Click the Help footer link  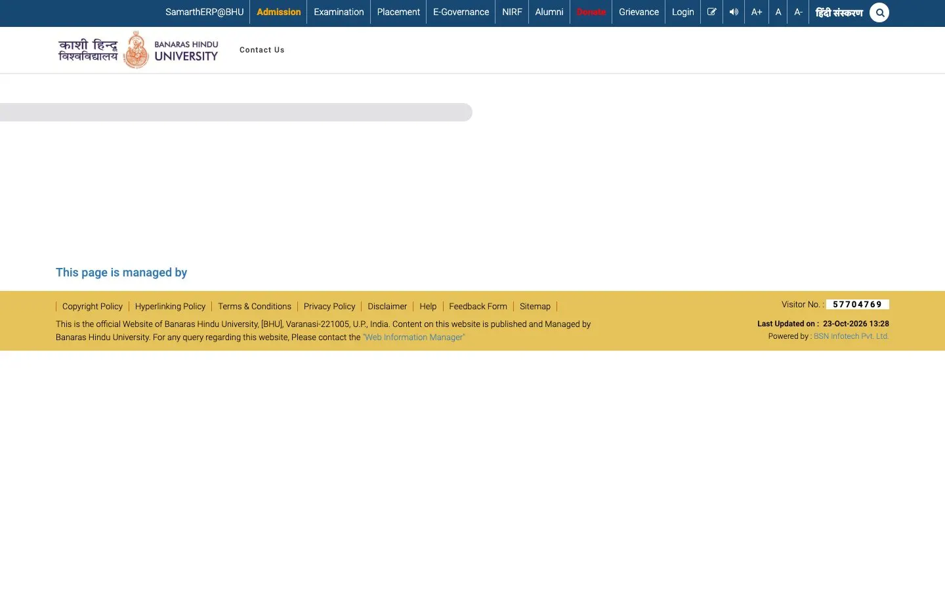point(428,307)
